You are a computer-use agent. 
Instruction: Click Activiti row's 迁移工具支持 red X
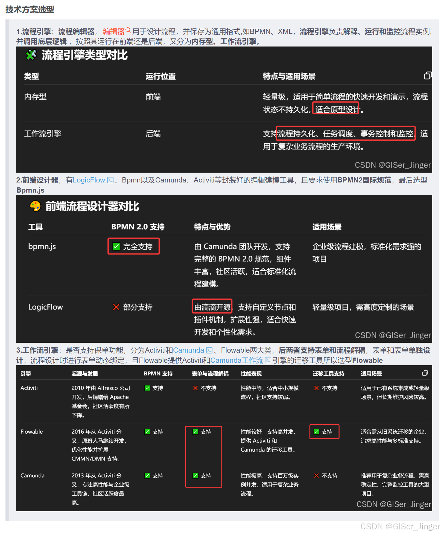[x=316, y=388]
